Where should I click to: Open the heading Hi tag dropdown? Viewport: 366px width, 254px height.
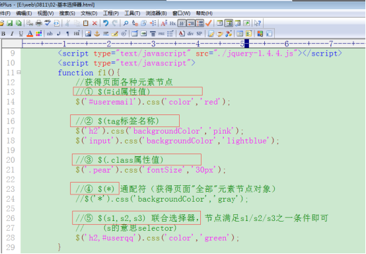(x=77, y=34)
